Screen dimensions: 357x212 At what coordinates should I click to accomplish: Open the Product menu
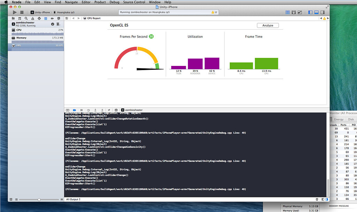tap(100, 2)
